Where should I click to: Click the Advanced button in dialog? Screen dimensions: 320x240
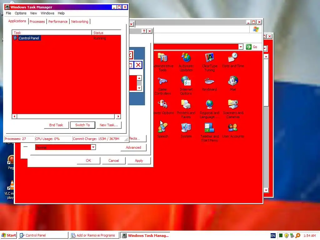click(x=133, y=147)
